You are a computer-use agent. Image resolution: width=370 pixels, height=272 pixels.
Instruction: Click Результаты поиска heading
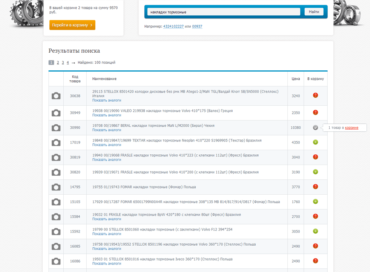[x=74, y=51]
